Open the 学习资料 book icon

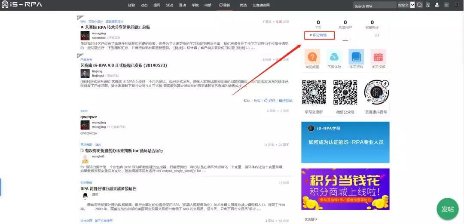click(356, 57)
